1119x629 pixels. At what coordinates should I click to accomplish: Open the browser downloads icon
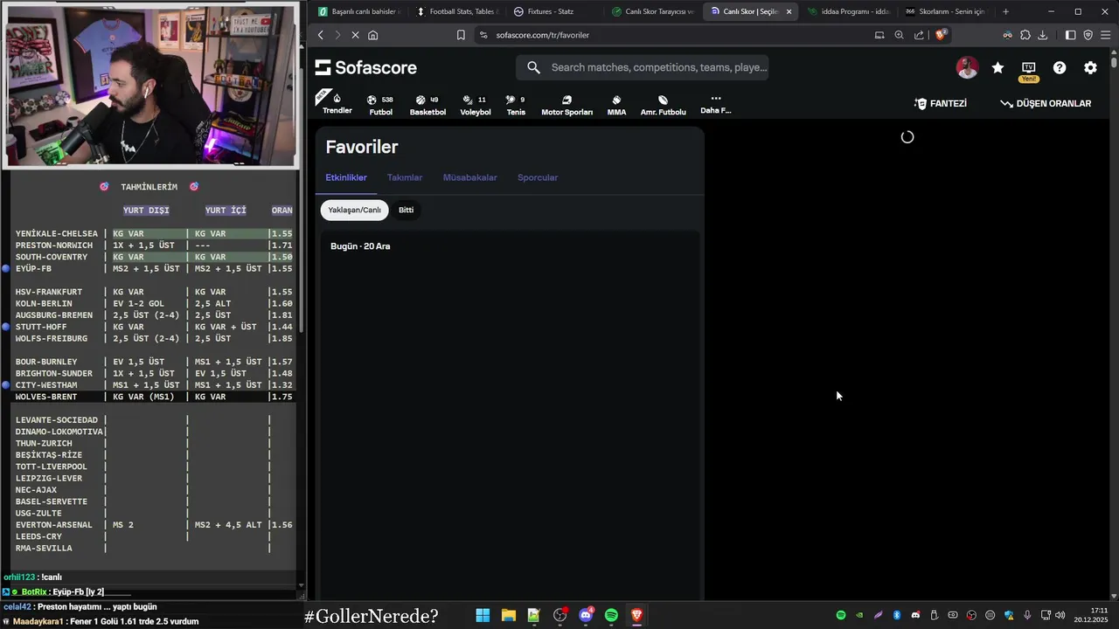[x=1042, y=35]
